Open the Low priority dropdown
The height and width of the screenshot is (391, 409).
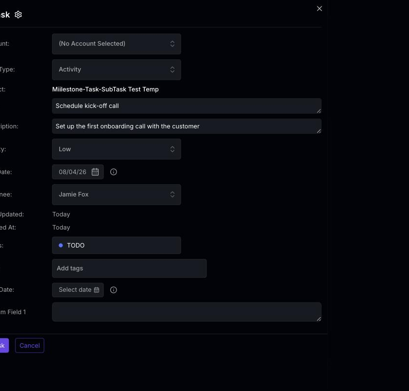click(x=116, y=149)
